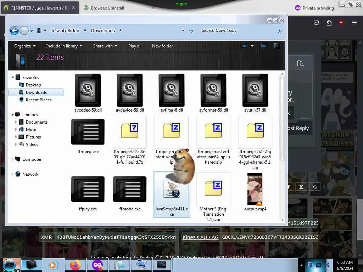Collapse the Libraries tree group
This screenshot has height=272, width=363.
tap(12, 114)
